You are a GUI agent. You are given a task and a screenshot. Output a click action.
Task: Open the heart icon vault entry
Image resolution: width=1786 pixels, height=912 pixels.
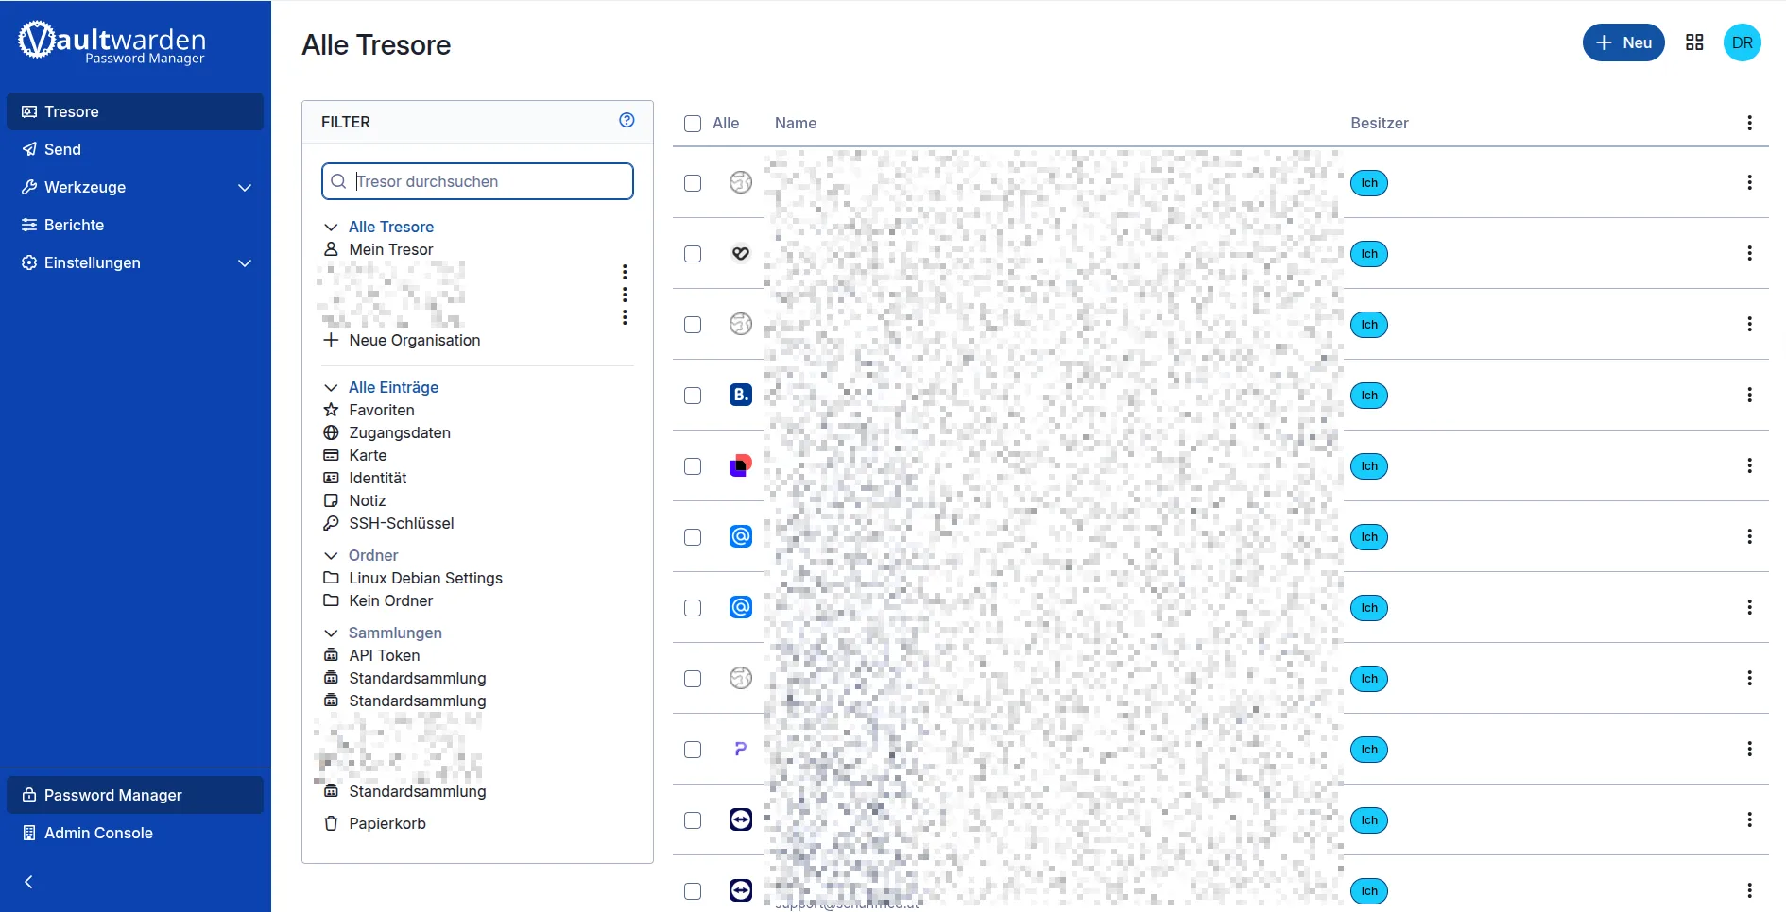coord(741,253)
